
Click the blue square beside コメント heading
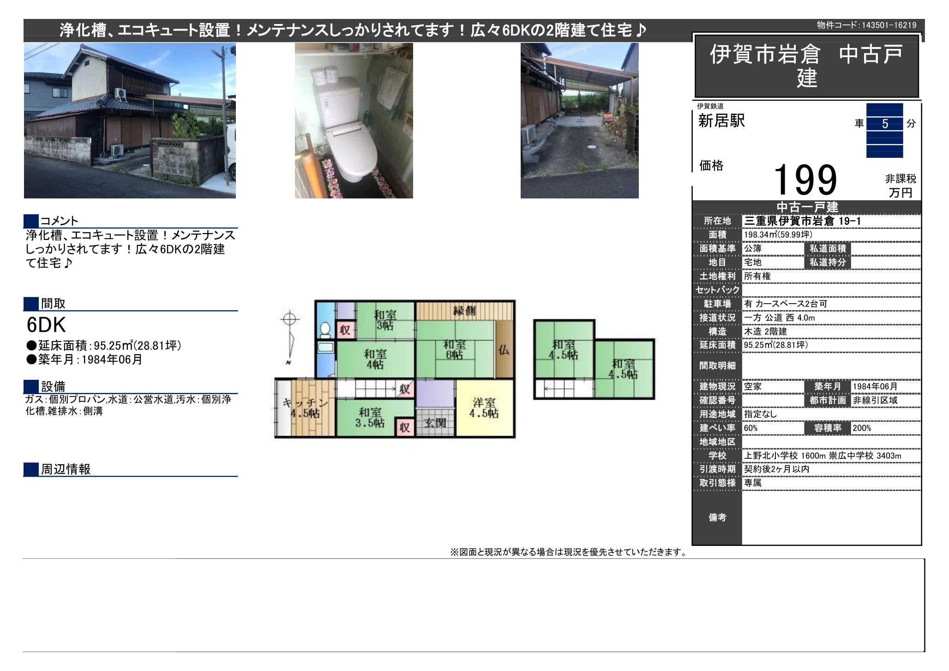tap(31, 221)
